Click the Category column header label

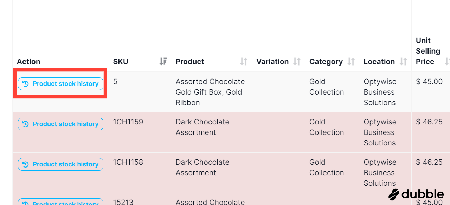pos(326,62)
